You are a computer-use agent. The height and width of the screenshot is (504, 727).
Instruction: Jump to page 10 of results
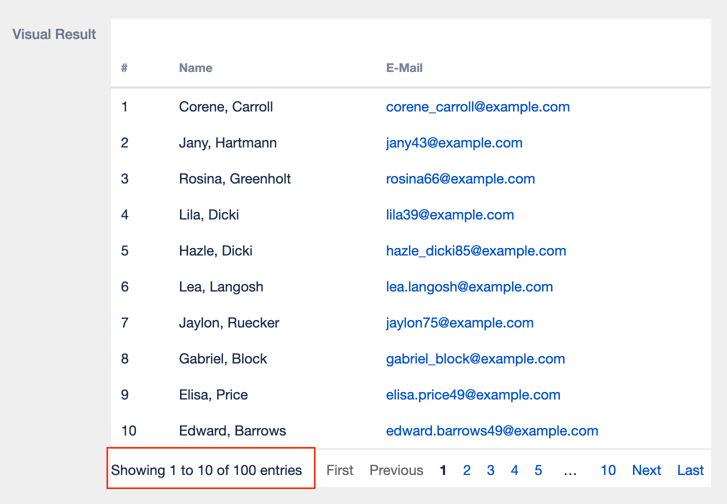(608, 470)
